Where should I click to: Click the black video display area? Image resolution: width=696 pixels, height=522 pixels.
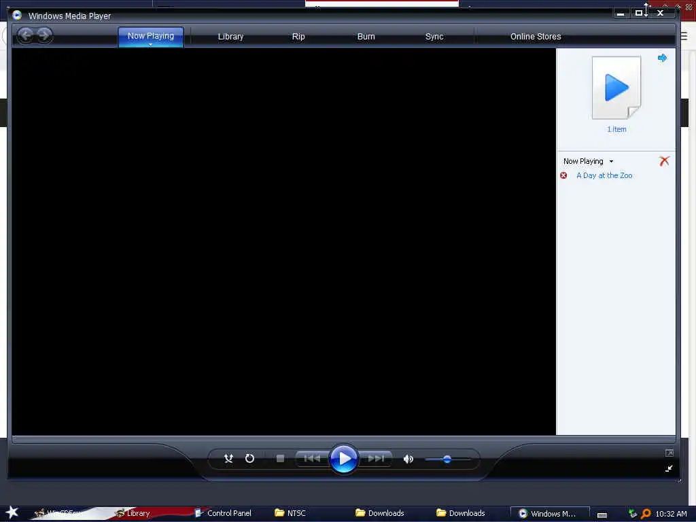tap(283, 241)
